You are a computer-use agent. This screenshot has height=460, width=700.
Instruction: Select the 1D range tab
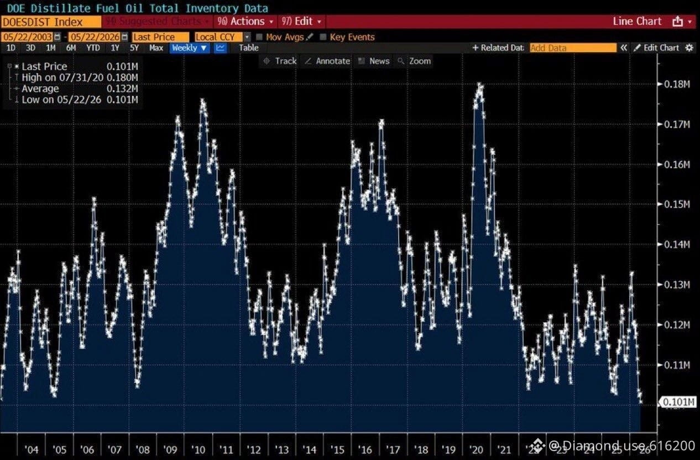point(11,48)
